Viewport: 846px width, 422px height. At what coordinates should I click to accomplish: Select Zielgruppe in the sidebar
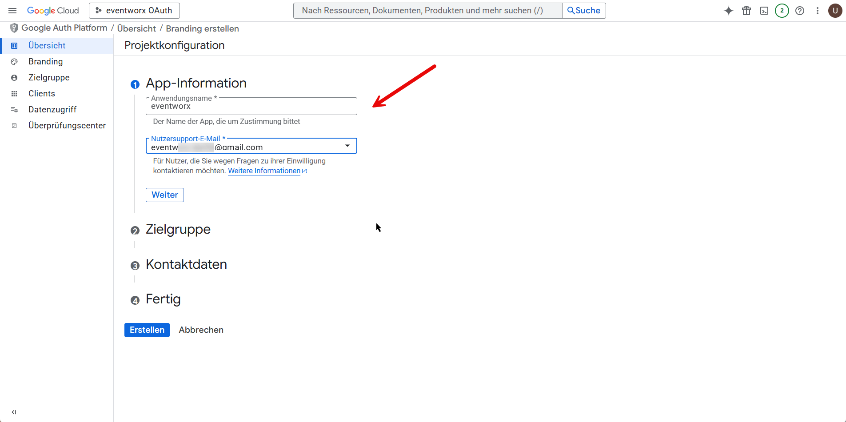57,78
